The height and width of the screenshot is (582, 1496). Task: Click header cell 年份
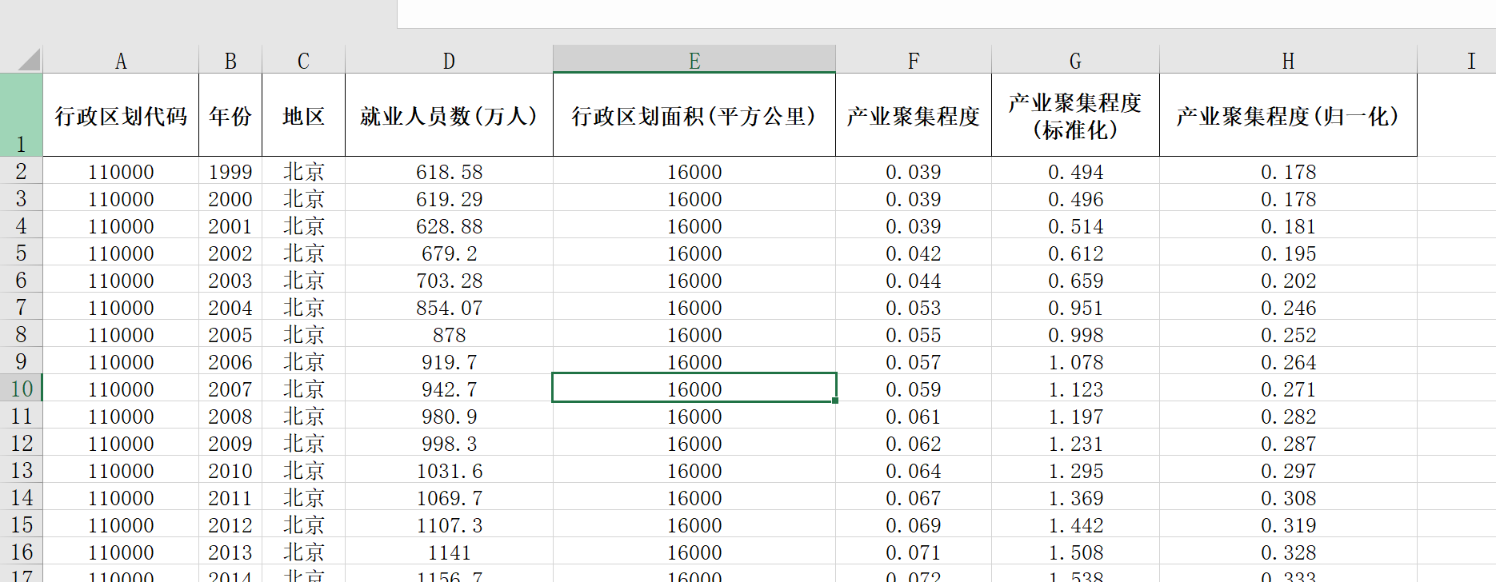(x=230, y=116)
